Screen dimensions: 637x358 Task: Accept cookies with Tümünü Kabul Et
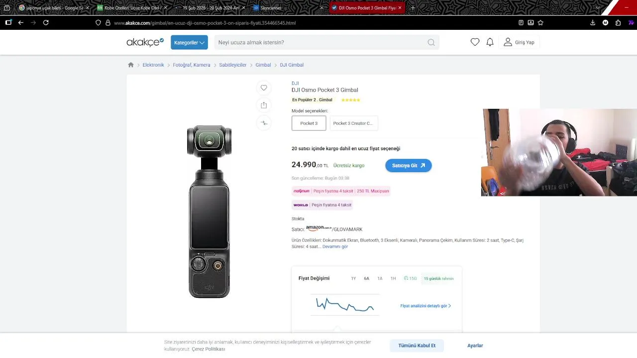click(x=417, y=346)
